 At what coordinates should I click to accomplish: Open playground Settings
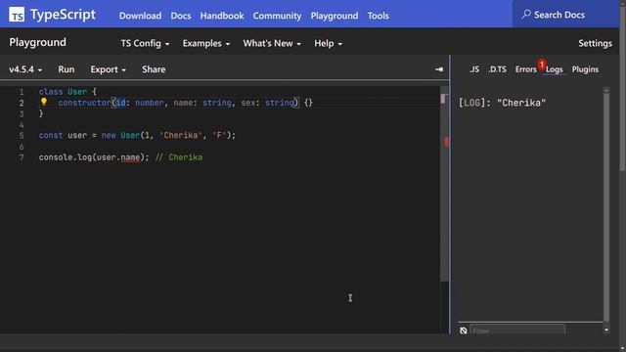tap(595, 43)
